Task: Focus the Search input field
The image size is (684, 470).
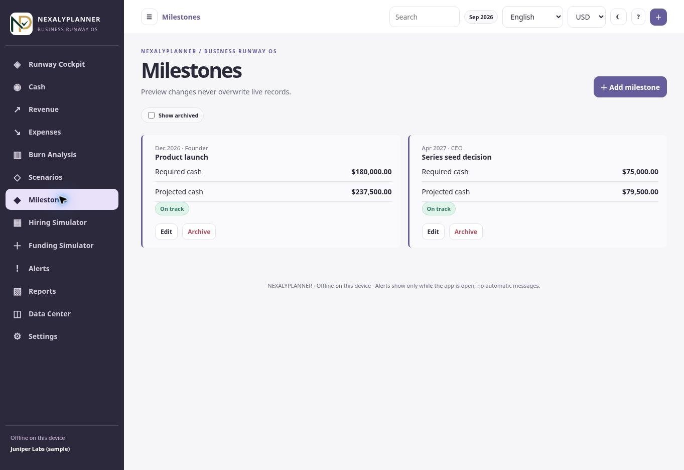Action: pos(424,17)
